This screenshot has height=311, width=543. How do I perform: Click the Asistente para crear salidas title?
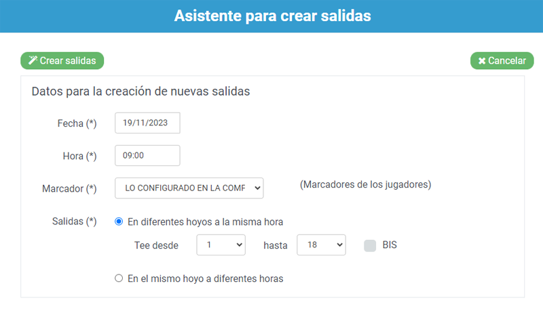click(x=273, y=16)
